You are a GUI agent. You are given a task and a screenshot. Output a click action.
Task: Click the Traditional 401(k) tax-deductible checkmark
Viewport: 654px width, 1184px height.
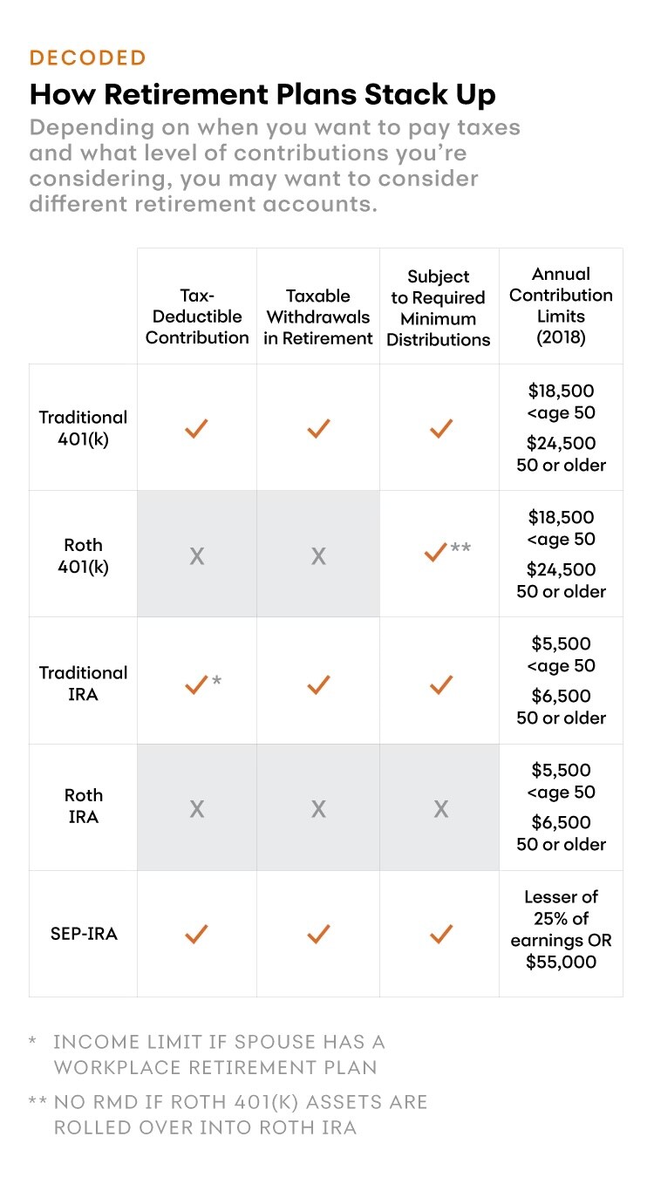196,428
